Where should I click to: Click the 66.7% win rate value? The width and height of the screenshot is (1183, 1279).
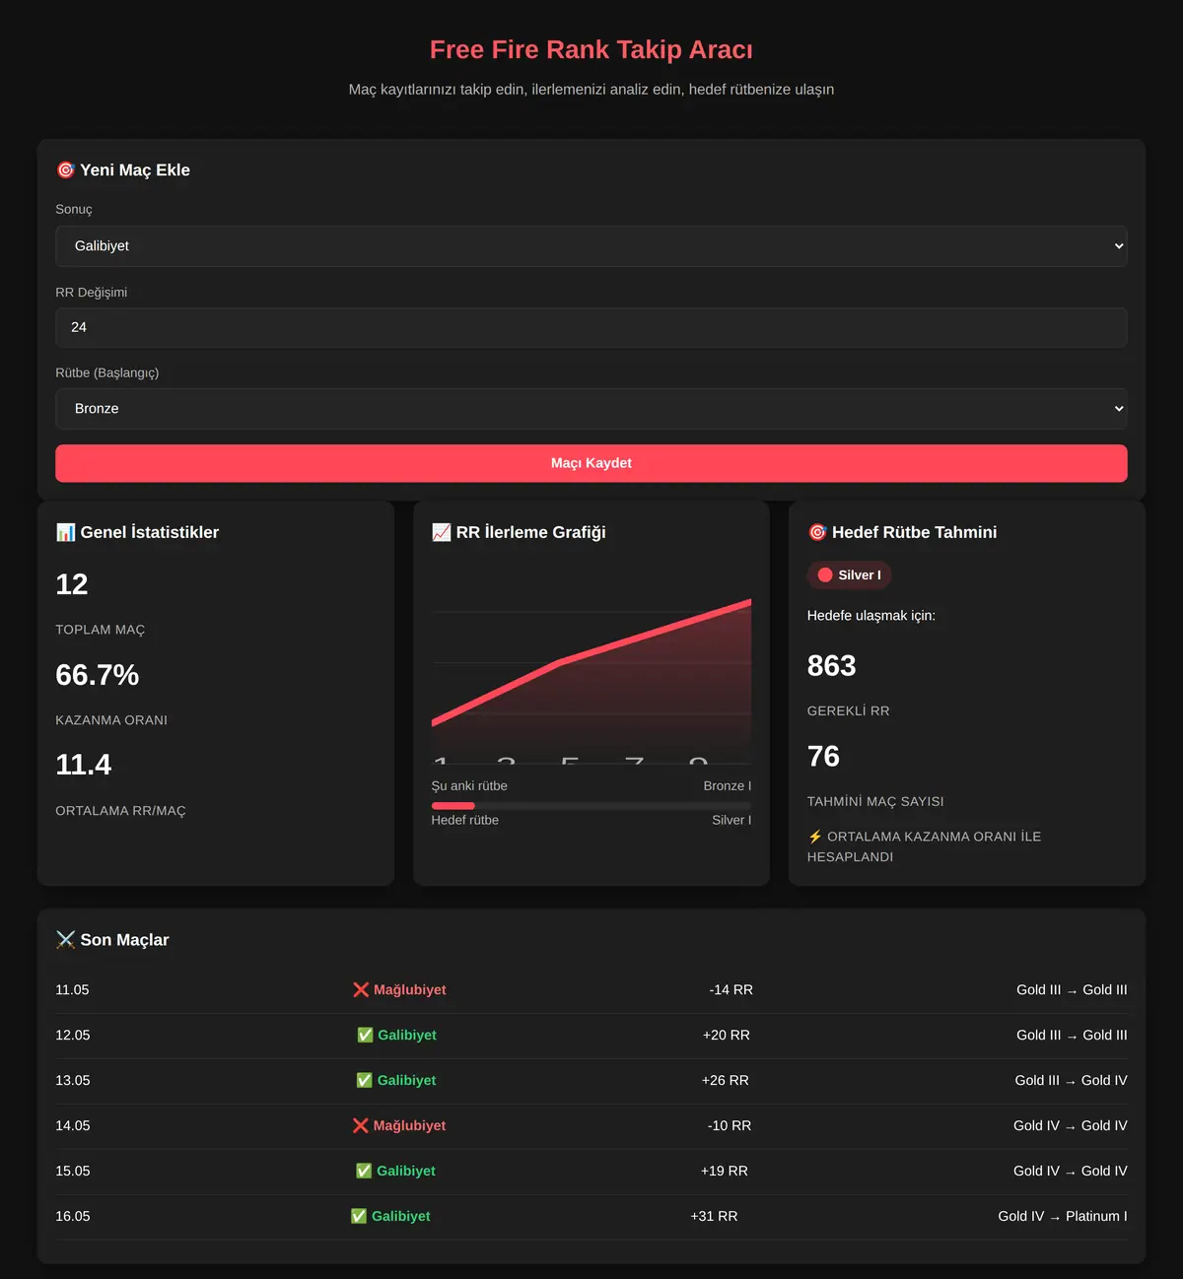tap(98, 675)
